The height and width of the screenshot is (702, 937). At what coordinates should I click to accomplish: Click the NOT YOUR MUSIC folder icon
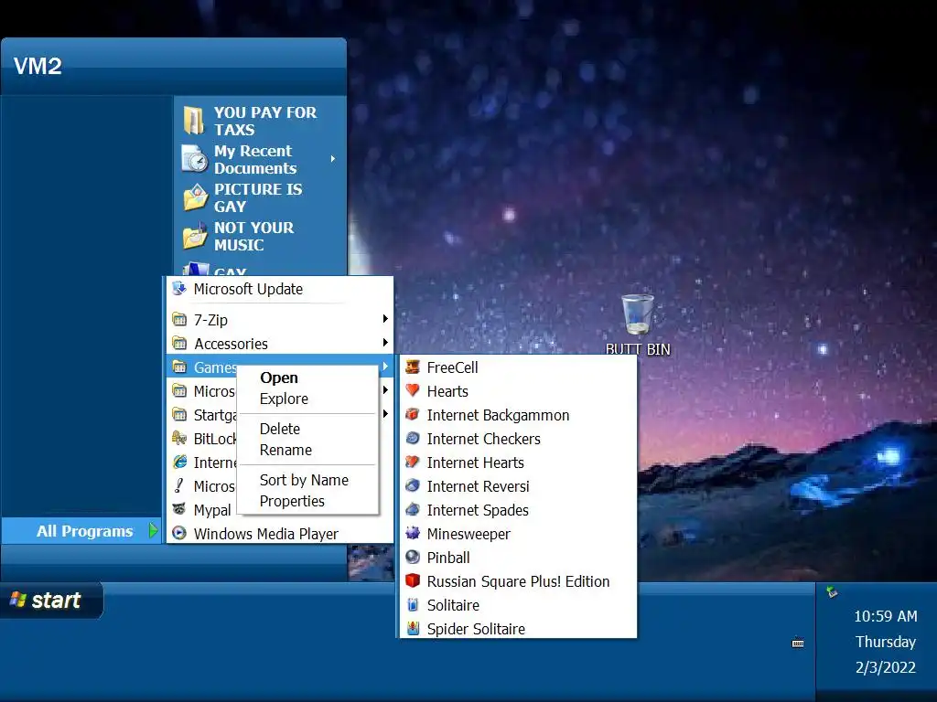point(195,237)
